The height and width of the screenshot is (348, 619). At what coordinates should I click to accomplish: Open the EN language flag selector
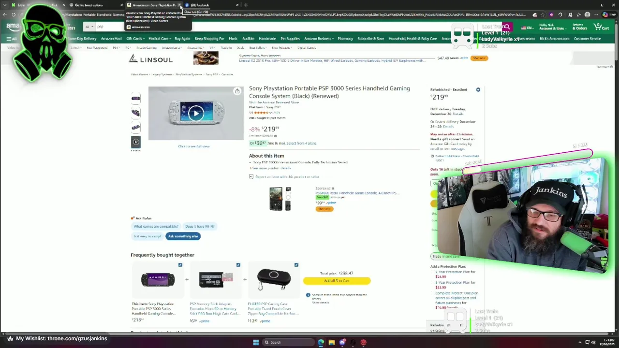point(527,28)
